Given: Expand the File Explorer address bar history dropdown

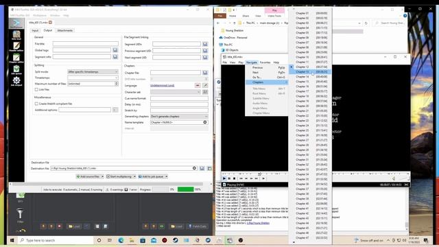Looking at the screenshot, I should pos(359,23).
